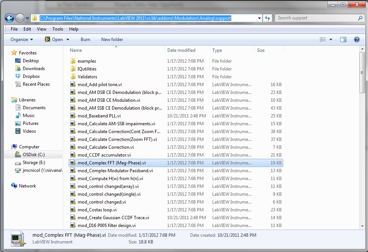Select Recent Places in Favorites
The height and width of the screenshot is (252, 368).
click(x=36, y=84)
